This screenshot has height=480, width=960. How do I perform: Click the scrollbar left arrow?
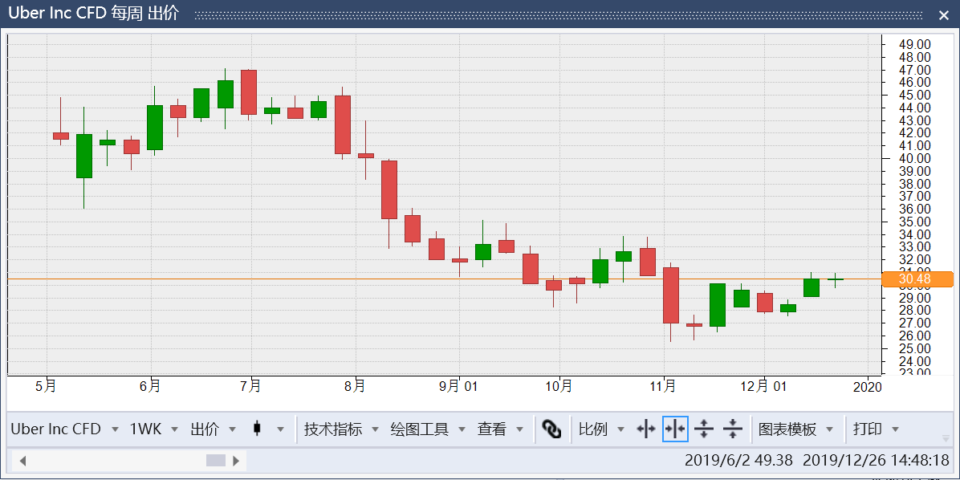click(22, 461)
